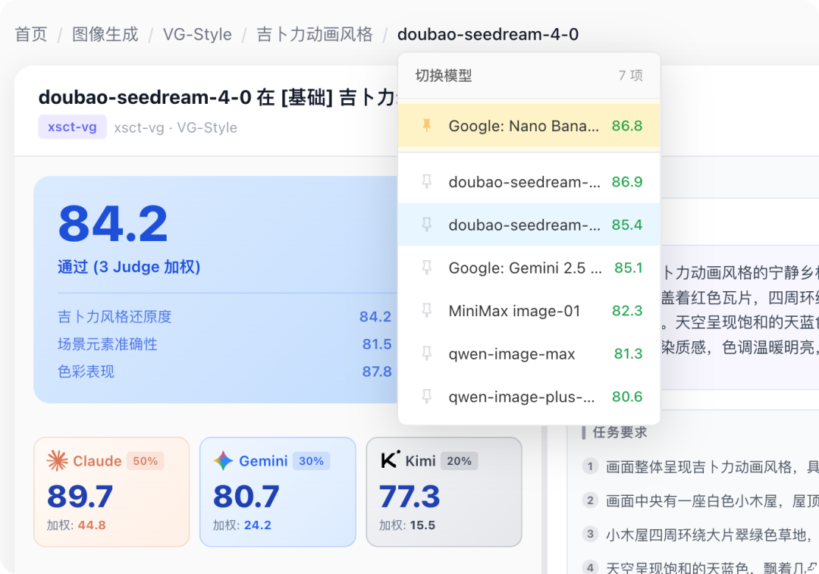
Task: Pin qwen-image-plus in the model list
Action: pos(425,397)
